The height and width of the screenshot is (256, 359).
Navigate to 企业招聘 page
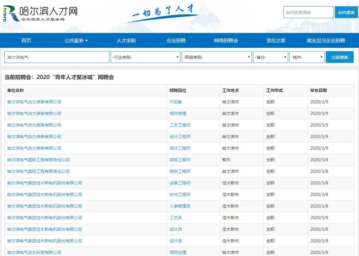point(176,41)
